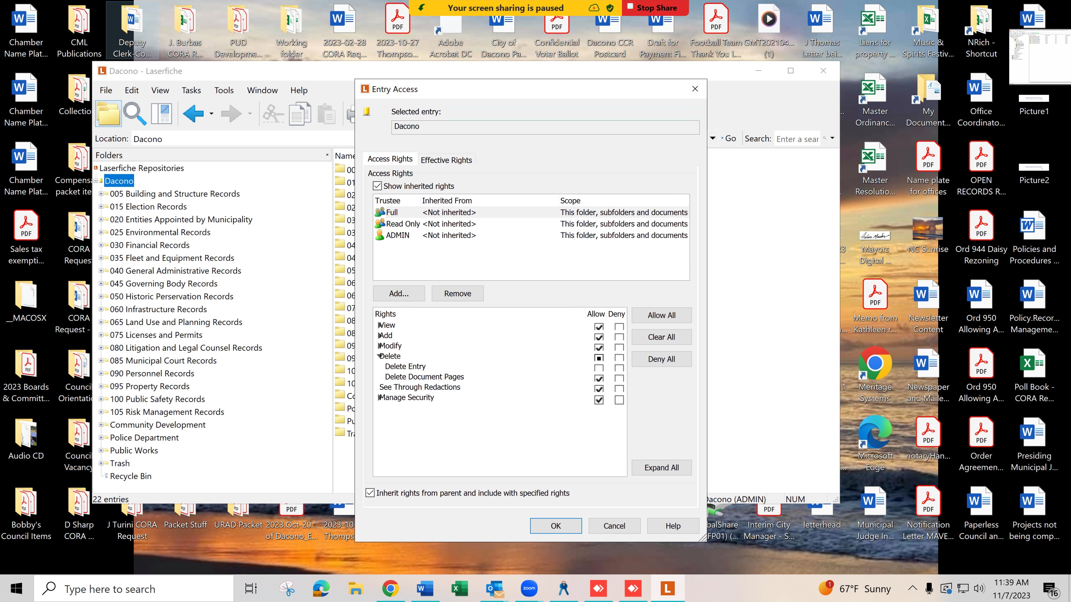1071x602 pixels.
Task: Click the Search input field
Action: coord(797,139)
